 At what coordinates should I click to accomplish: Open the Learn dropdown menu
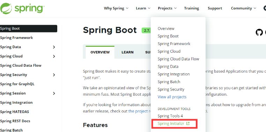(x=143, y=8)
